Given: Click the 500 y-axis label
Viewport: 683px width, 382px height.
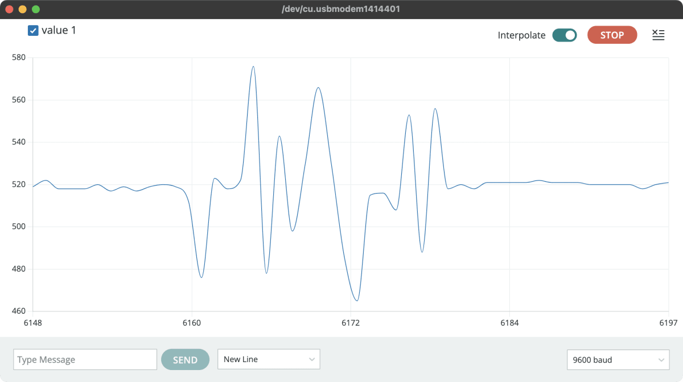Looking at the screenshot, I should (19, 227).
